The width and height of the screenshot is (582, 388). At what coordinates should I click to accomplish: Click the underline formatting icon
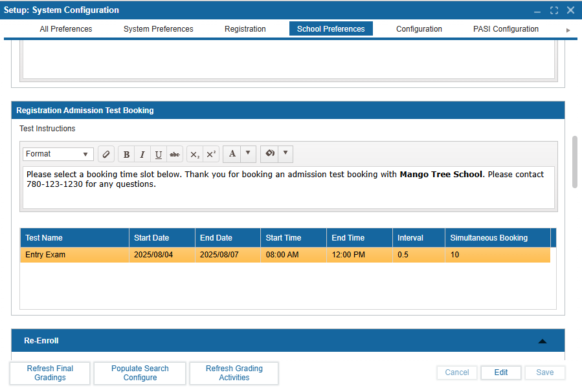(x=159, y=155)
